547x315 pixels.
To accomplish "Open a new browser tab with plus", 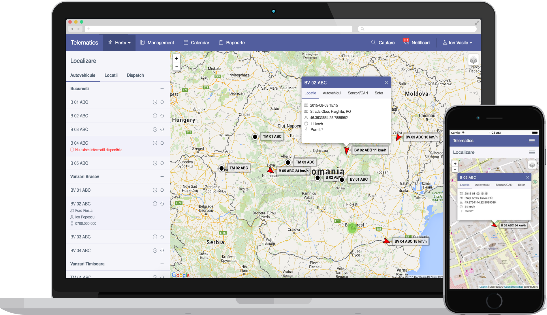I will [x=89, y=29].
